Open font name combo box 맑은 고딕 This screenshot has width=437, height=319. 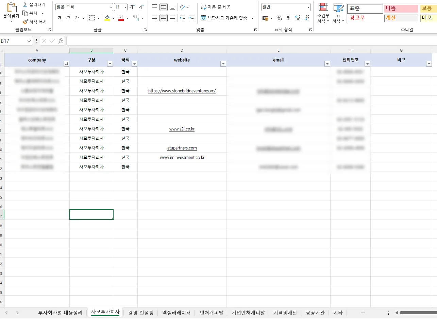[x=84, y=7]
